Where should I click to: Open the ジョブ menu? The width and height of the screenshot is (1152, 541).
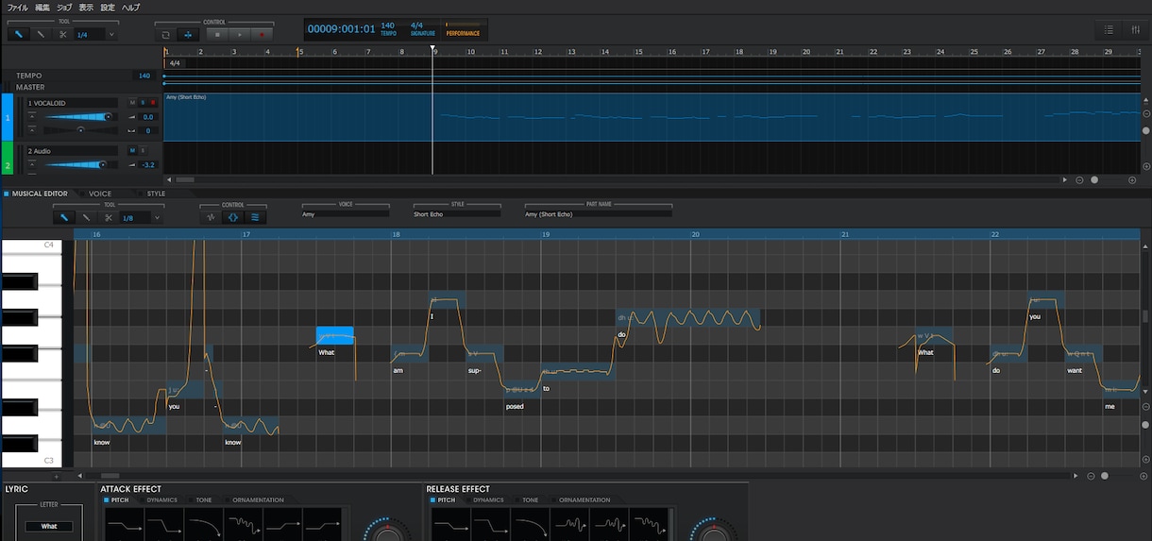pos(64,7)
